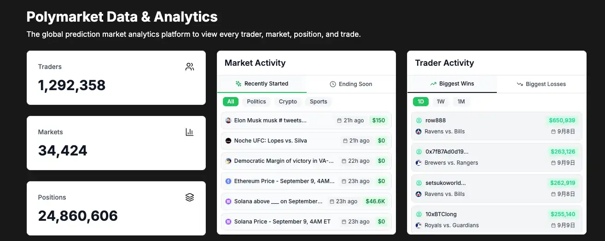Click the row888 trader avatar icon
The height and width of the screenshot is (241, 605).
point(419,120)
